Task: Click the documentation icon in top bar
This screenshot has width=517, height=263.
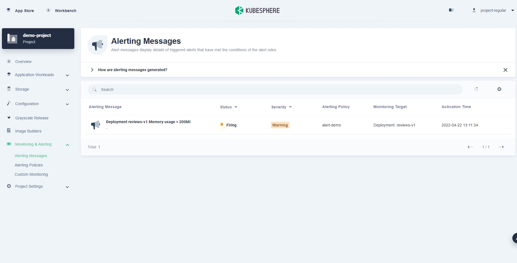Action: pos(451,10)
